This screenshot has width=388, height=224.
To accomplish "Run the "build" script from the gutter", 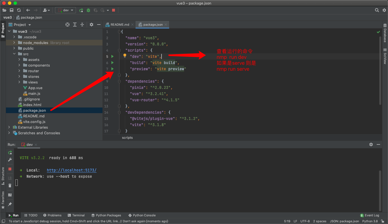I will [x=112, y=63].
